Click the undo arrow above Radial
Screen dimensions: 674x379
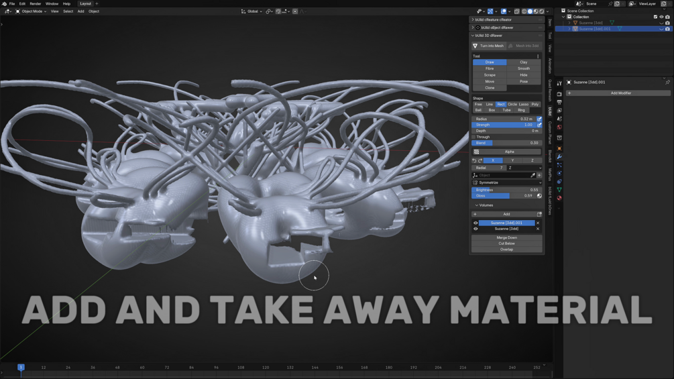pos(475,161)
